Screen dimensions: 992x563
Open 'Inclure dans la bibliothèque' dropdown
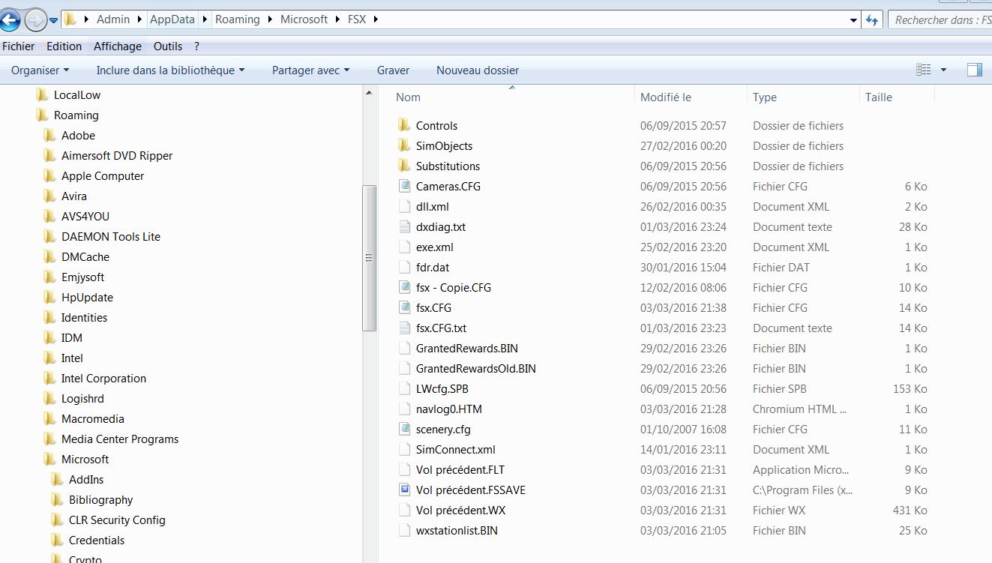170,70
